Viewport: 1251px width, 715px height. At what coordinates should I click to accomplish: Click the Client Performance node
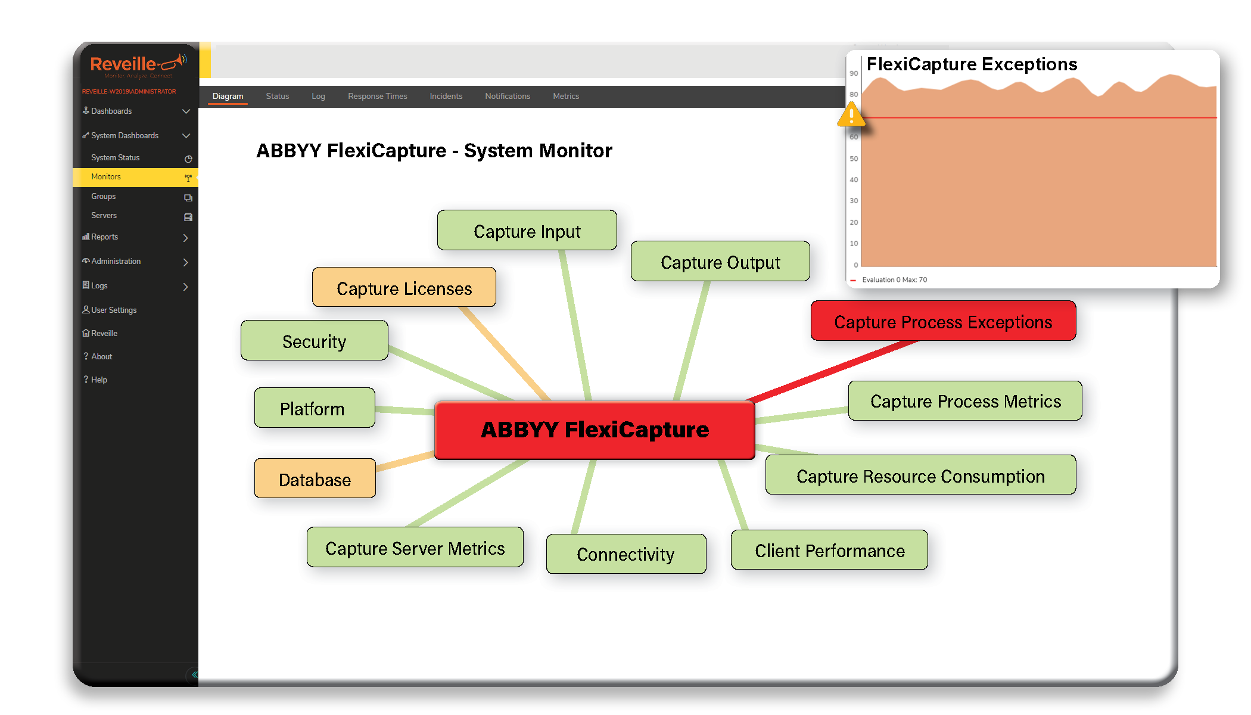(x=829, y=550)
